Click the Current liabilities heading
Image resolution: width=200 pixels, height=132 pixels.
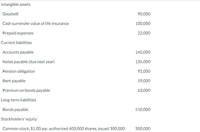16,42
